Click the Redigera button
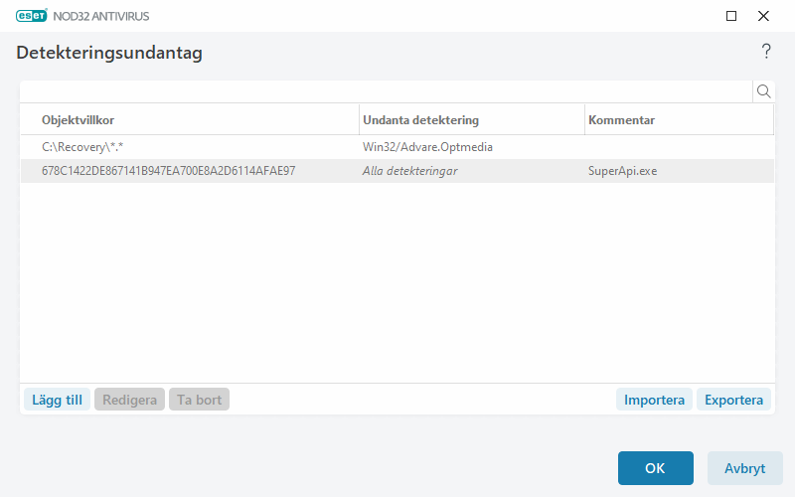The image size is (795, 497). 129,401
